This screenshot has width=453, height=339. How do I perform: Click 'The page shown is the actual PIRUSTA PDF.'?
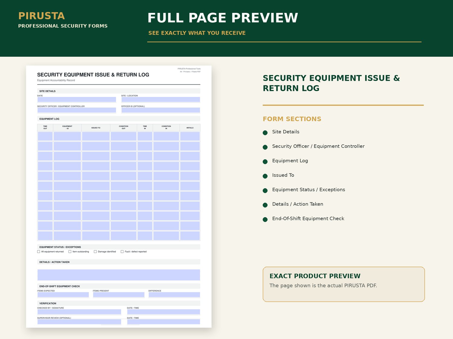pos(323,285)
